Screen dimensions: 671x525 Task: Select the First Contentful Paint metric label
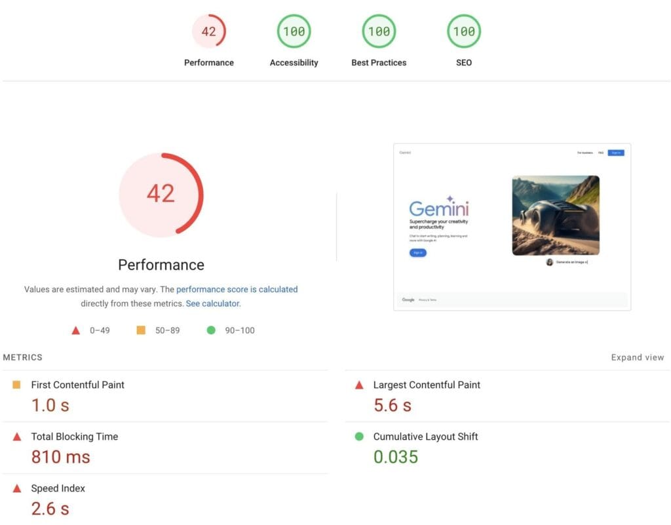pyautogui.click(x=78, y=385)
